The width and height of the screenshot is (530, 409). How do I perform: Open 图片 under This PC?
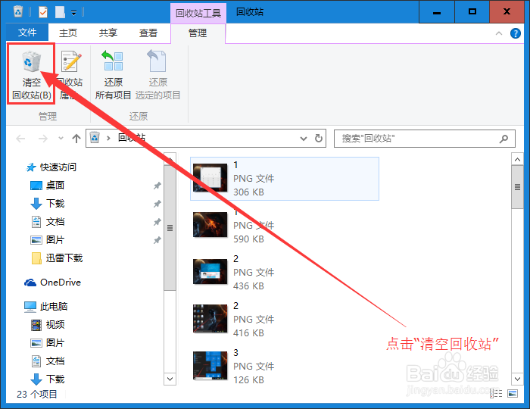(x=47, y=343)
